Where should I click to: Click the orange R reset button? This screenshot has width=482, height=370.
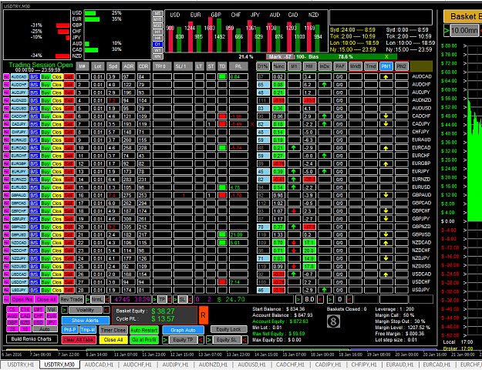(x=203, y=315)
